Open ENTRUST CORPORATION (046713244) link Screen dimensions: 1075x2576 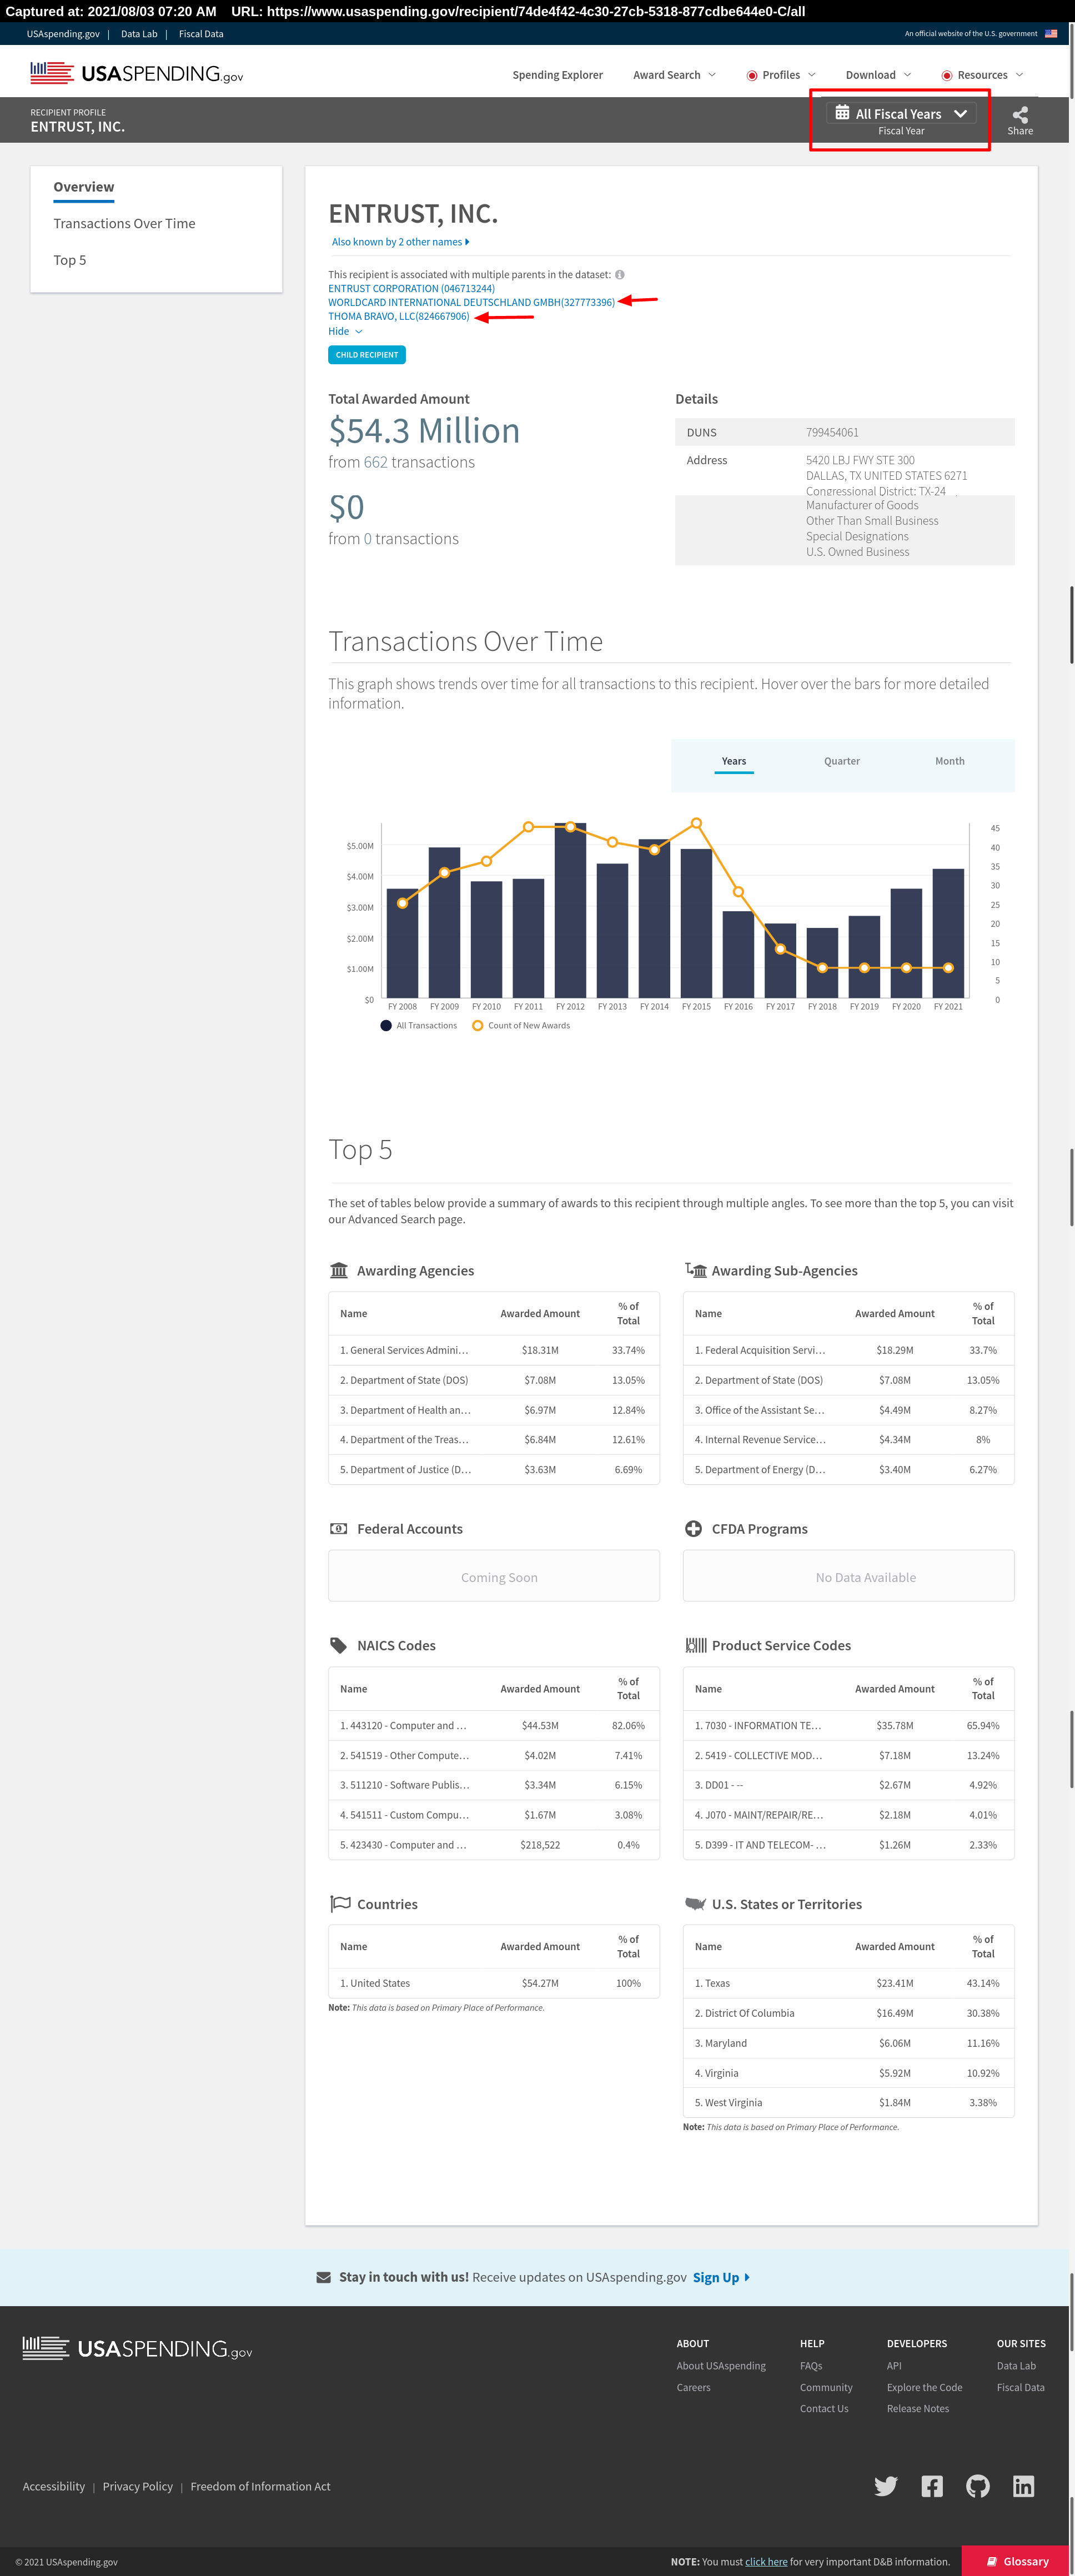pos(411,288)
